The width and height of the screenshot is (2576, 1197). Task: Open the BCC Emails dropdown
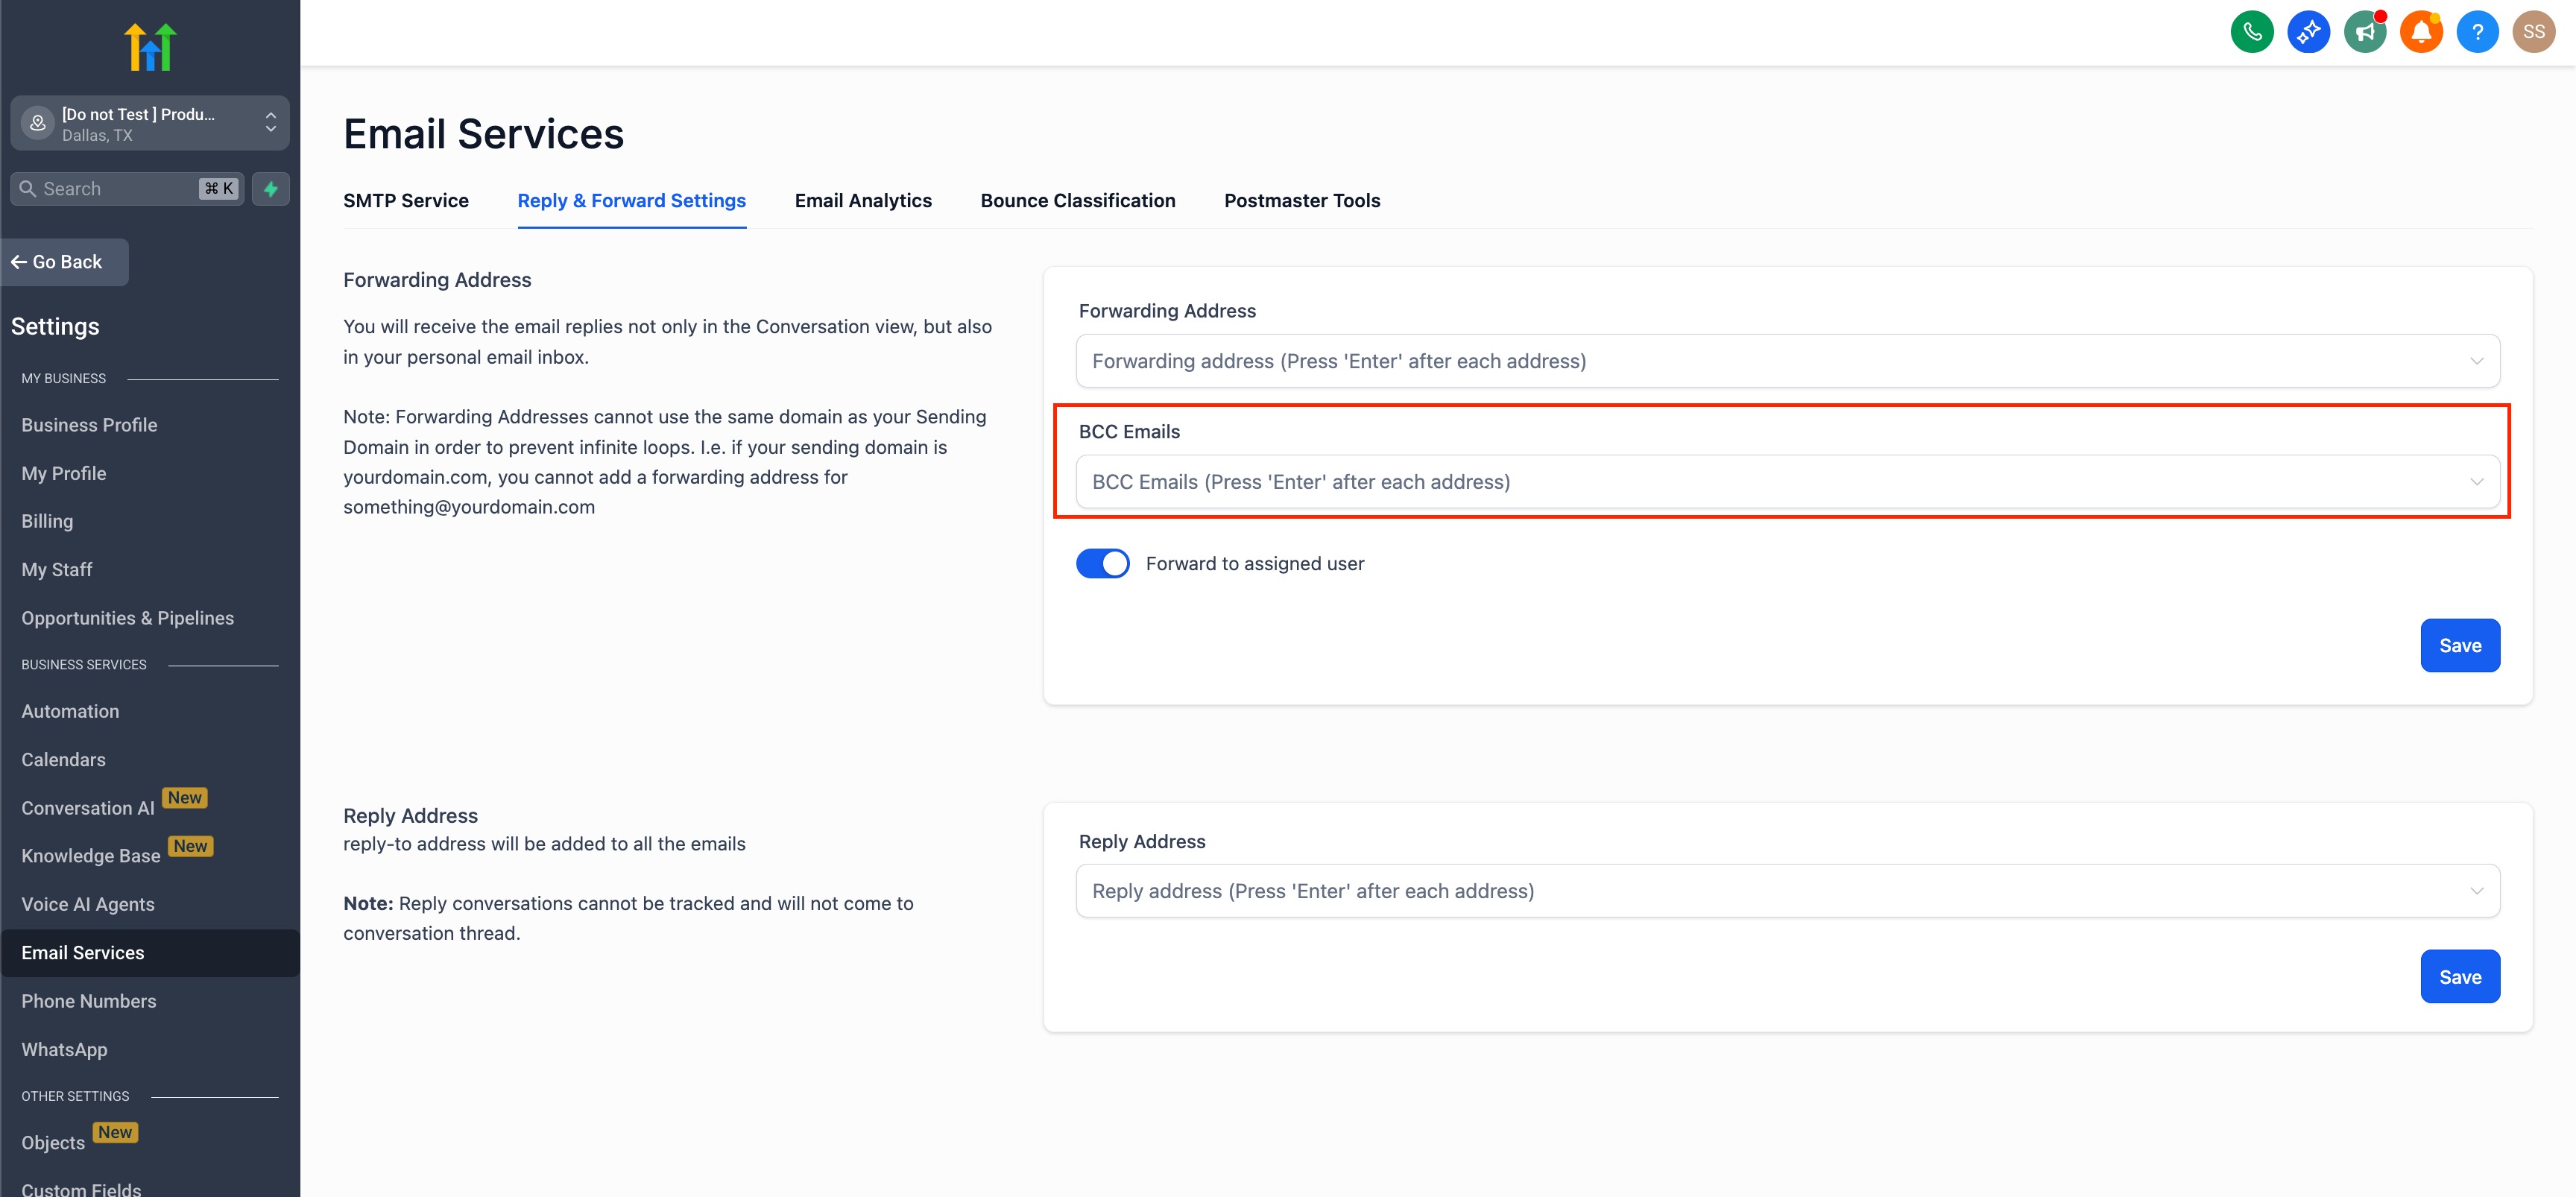1787,482
